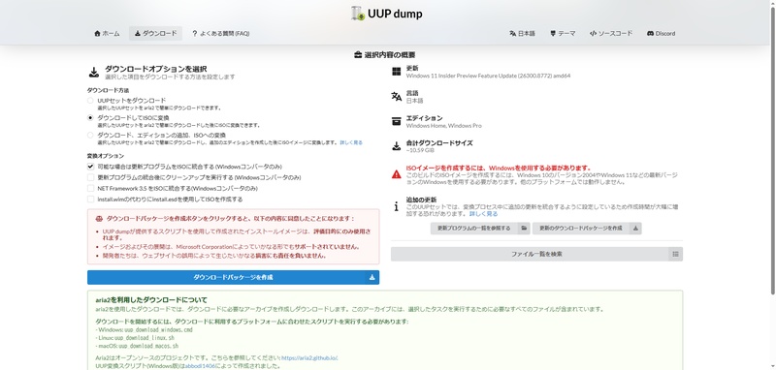Select ダウンロード、エディションの追加、ISOへの変換 radio option
Viewport: 776px width, 370px height.
tap(90, 135)
